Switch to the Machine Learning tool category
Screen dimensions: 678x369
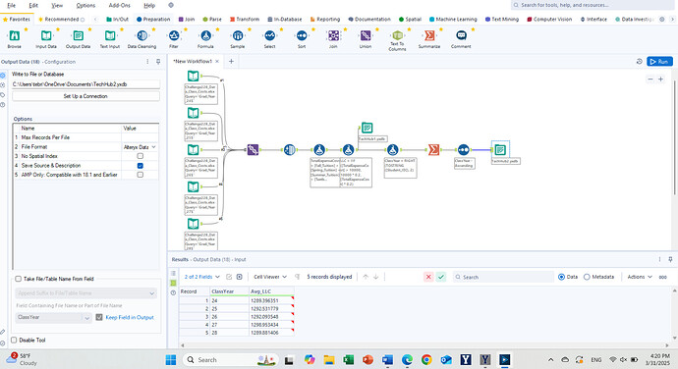453,19
